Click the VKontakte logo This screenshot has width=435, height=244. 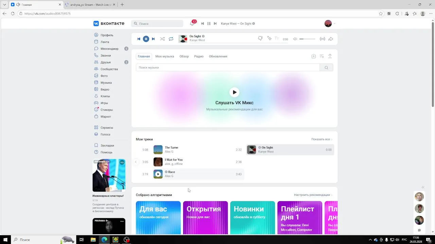click(109, 23)
